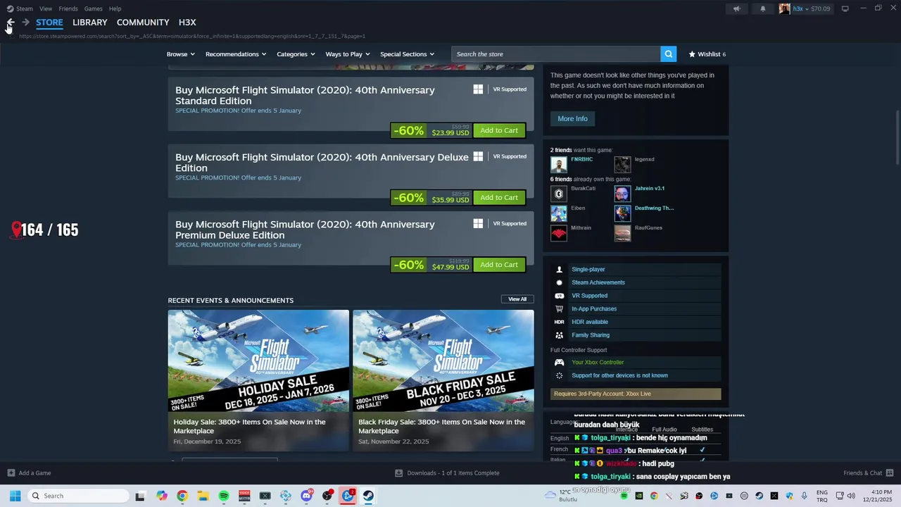901x507 pixels.
Task: Click the Downloads status icon
Action: tap(398, 473)
